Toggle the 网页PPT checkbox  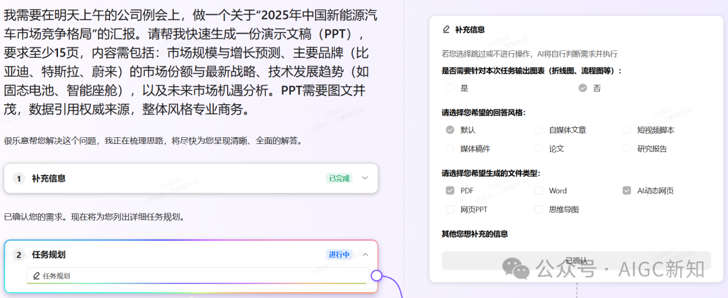pos(450,209)
